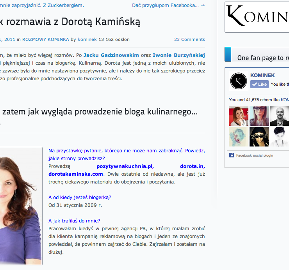Open fan thumbnail with pastel baby illustration
Image resolution: width=289 pixels, height=270 pixels.
(x=239, y=137)
